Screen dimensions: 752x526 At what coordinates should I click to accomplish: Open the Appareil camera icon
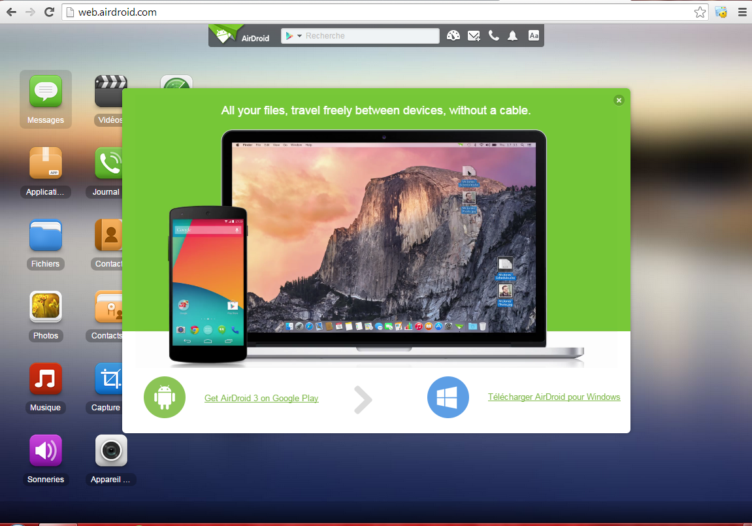click(111, 451)
